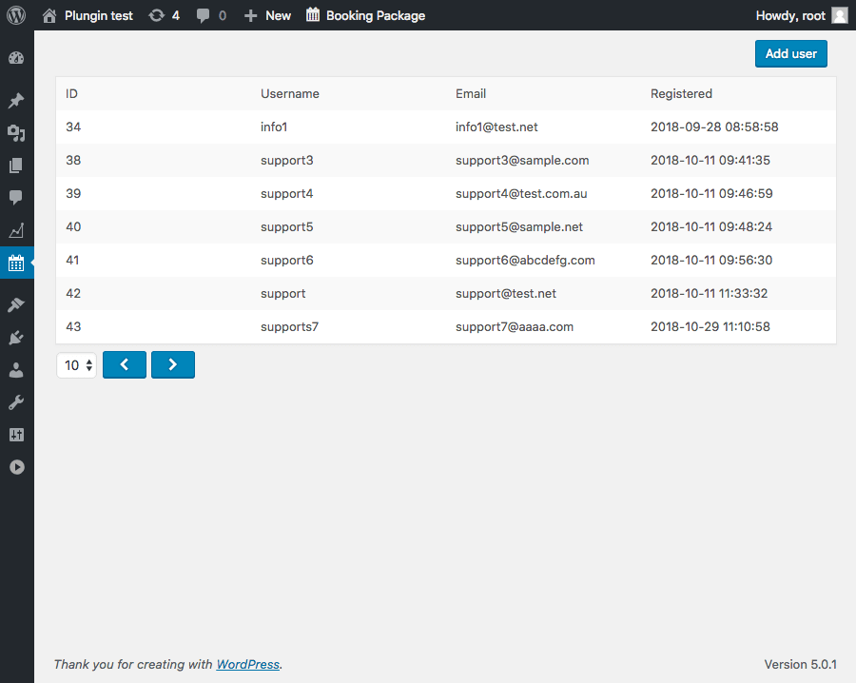The image size is (856, 683).
Task: Select the support6 username cell
Action: point(286,261)
